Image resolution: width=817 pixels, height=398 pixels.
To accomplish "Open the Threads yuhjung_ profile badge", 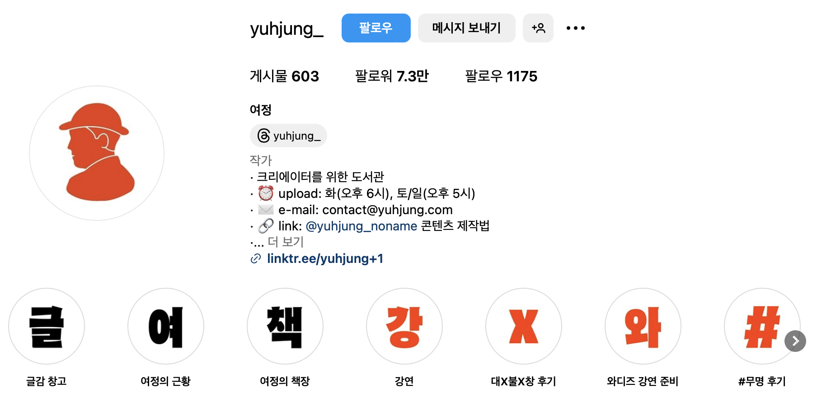I will coord(288,136).
